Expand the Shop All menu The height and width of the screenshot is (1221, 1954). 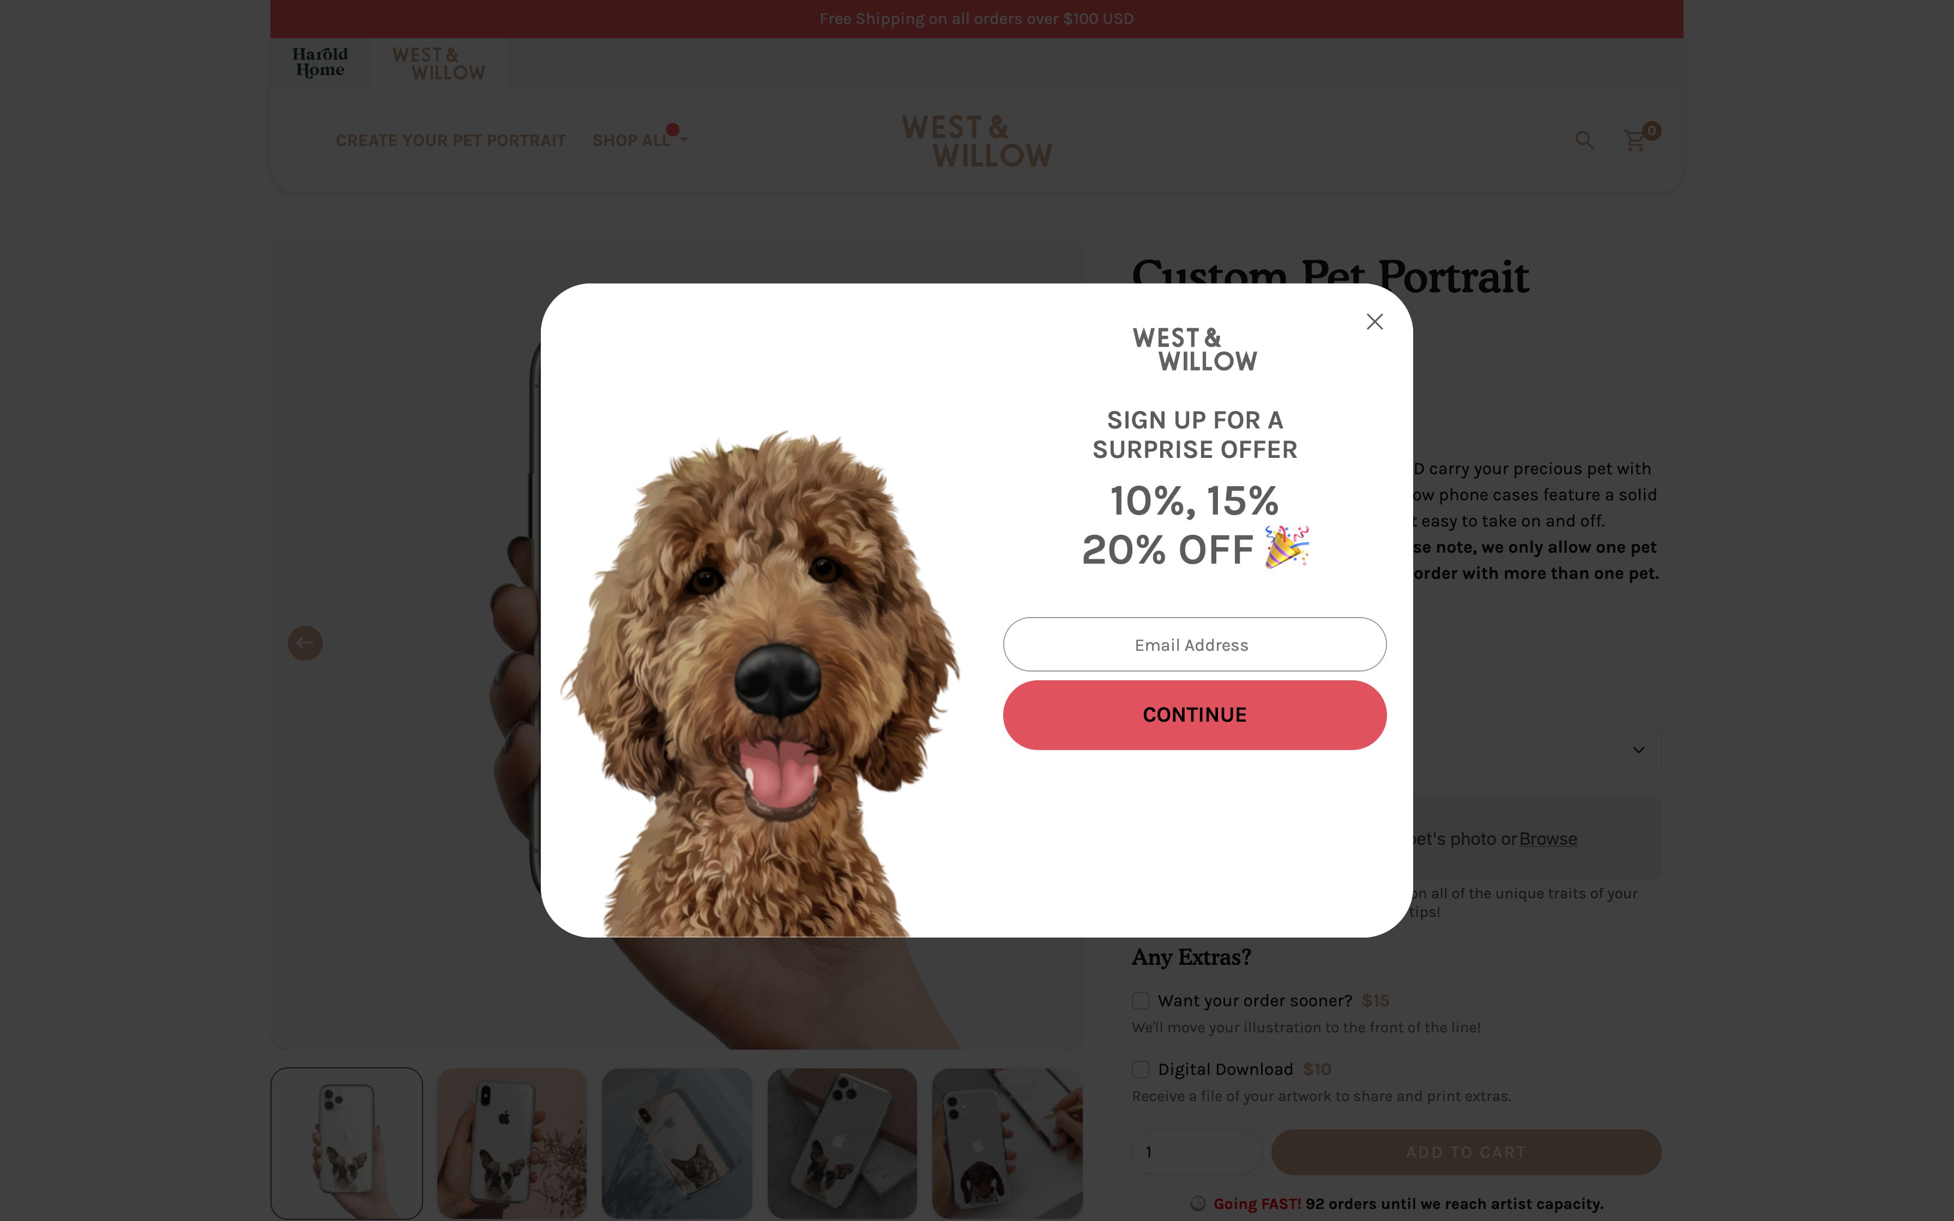638,141
